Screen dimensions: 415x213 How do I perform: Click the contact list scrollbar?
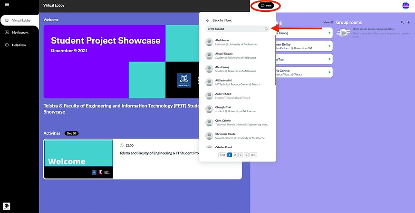click(x=275, y=60)
